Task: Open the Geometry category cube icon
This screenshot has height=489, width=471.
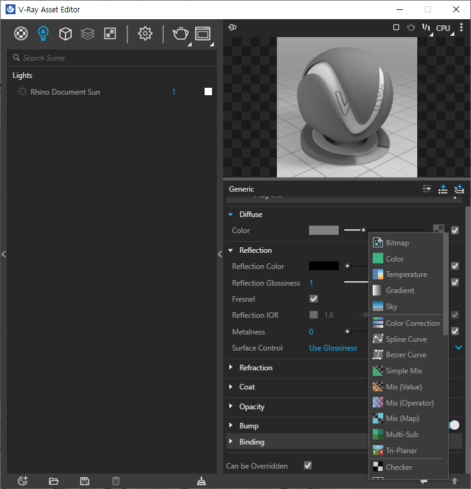Action: pos(66,33)
